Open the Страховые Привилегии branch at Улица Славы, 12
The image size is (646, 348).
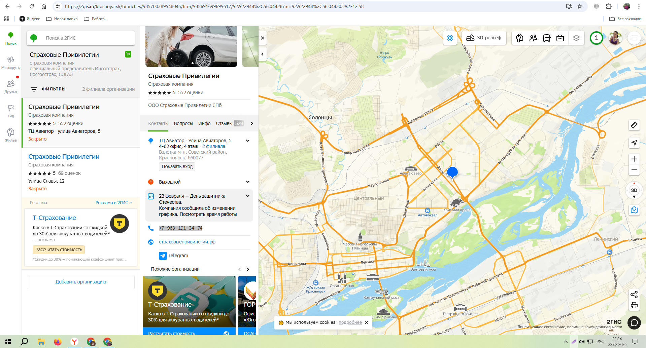tap(81, 172)
